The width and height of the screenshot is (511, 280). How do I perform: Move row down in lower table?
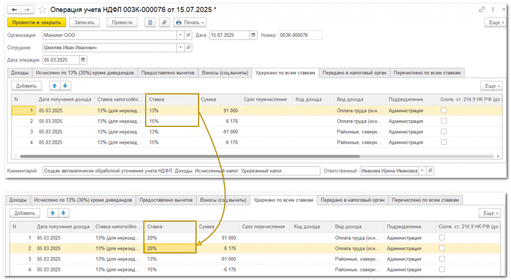(63, 213)
